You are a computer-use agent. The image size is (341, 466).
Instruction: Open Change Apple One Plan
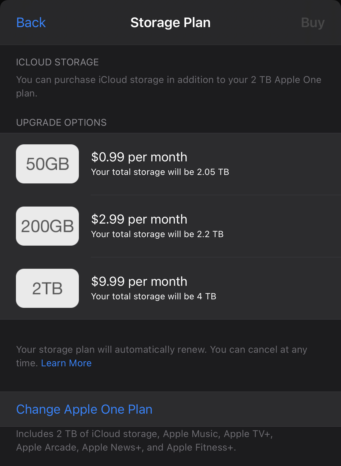84,409
